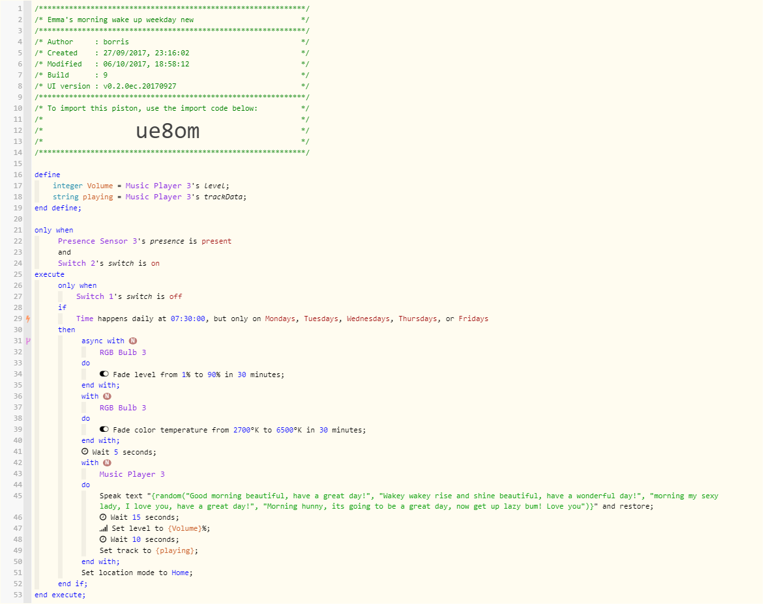Viewport: 768px width, 609px height.
Task: Click the 'execute' keyword on line 25
Action: click(50, 274)
